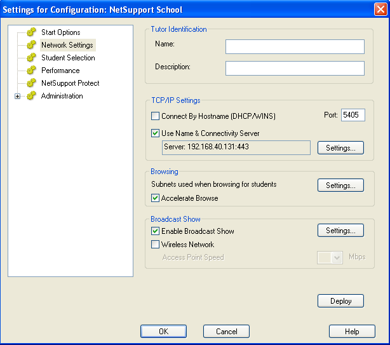This screenshot has width=390, height=345.
Task: Click the gear icon beside NetSupport Protect
Action: [31, 83]
